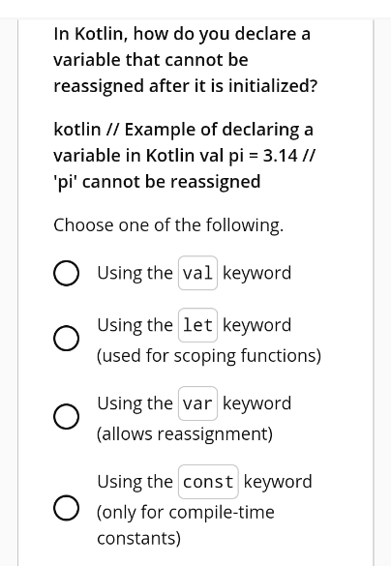Choose the var keyword radio option
The image size is (391, 566).
pyautogui.click(x=67, y=416)
